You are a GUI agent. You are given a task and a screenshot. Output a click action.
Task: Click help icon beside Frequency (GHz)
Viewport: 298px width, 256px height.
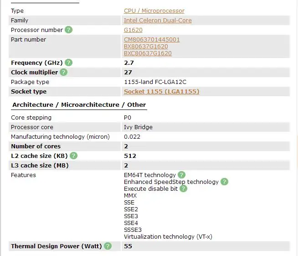point(69,63)
